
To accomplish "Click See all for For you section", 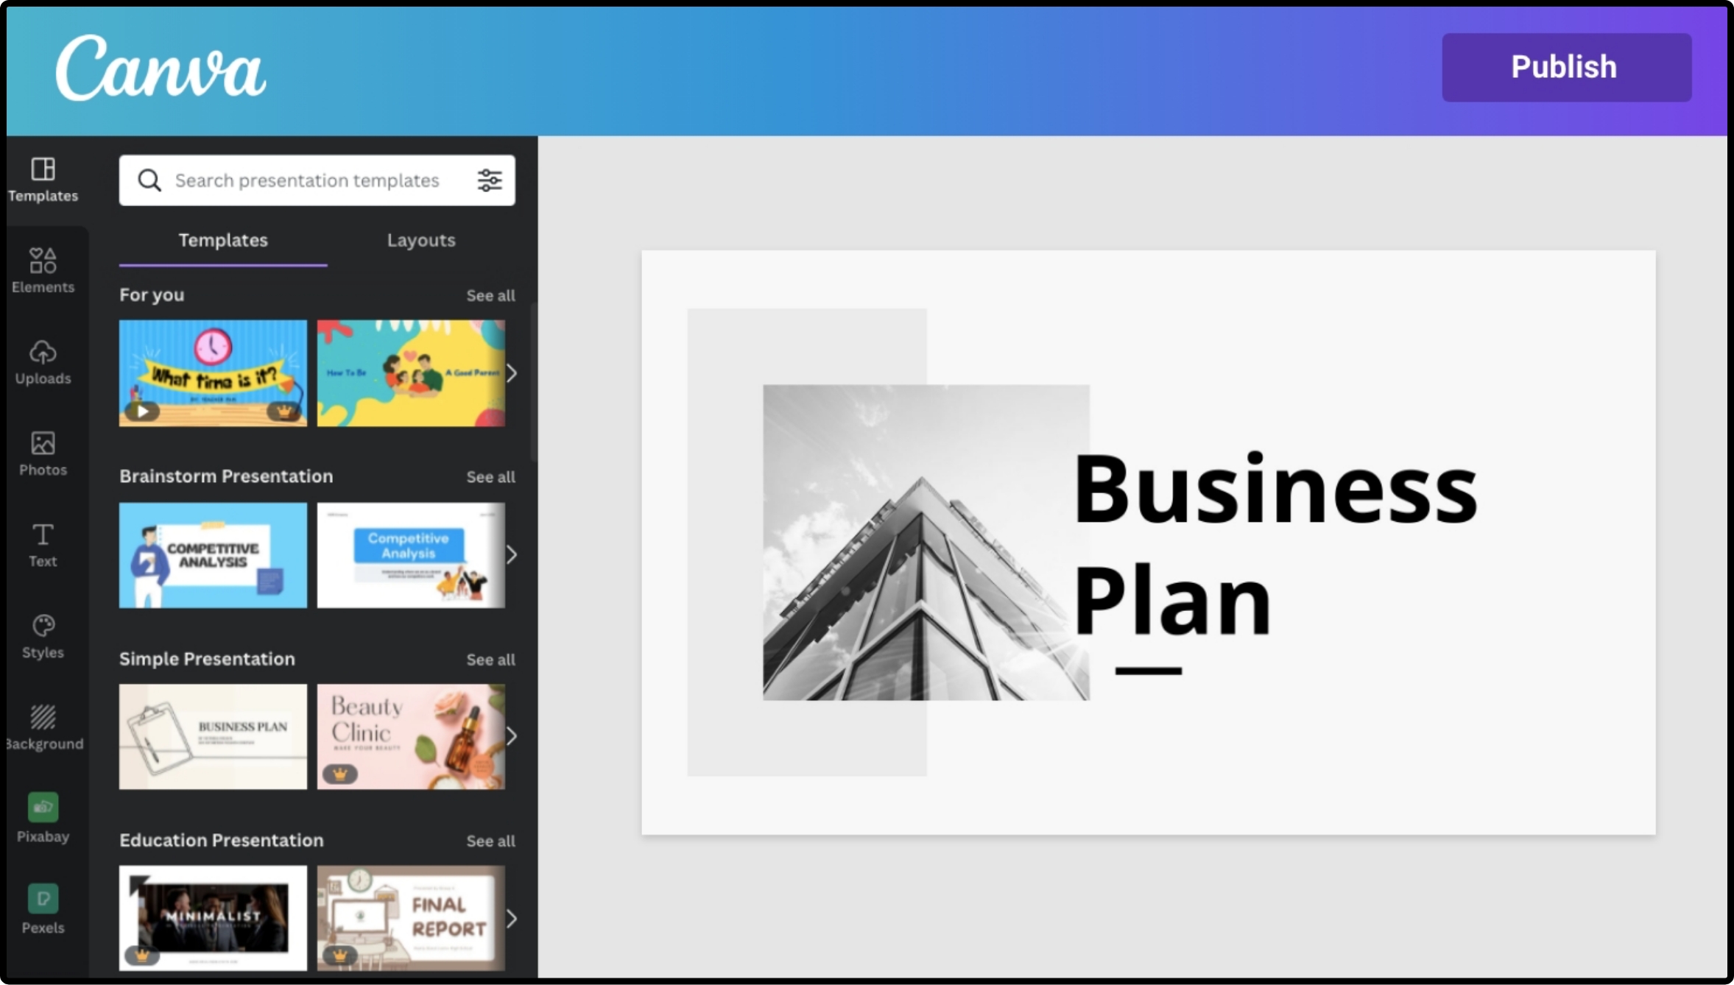I will pos(490,294).
